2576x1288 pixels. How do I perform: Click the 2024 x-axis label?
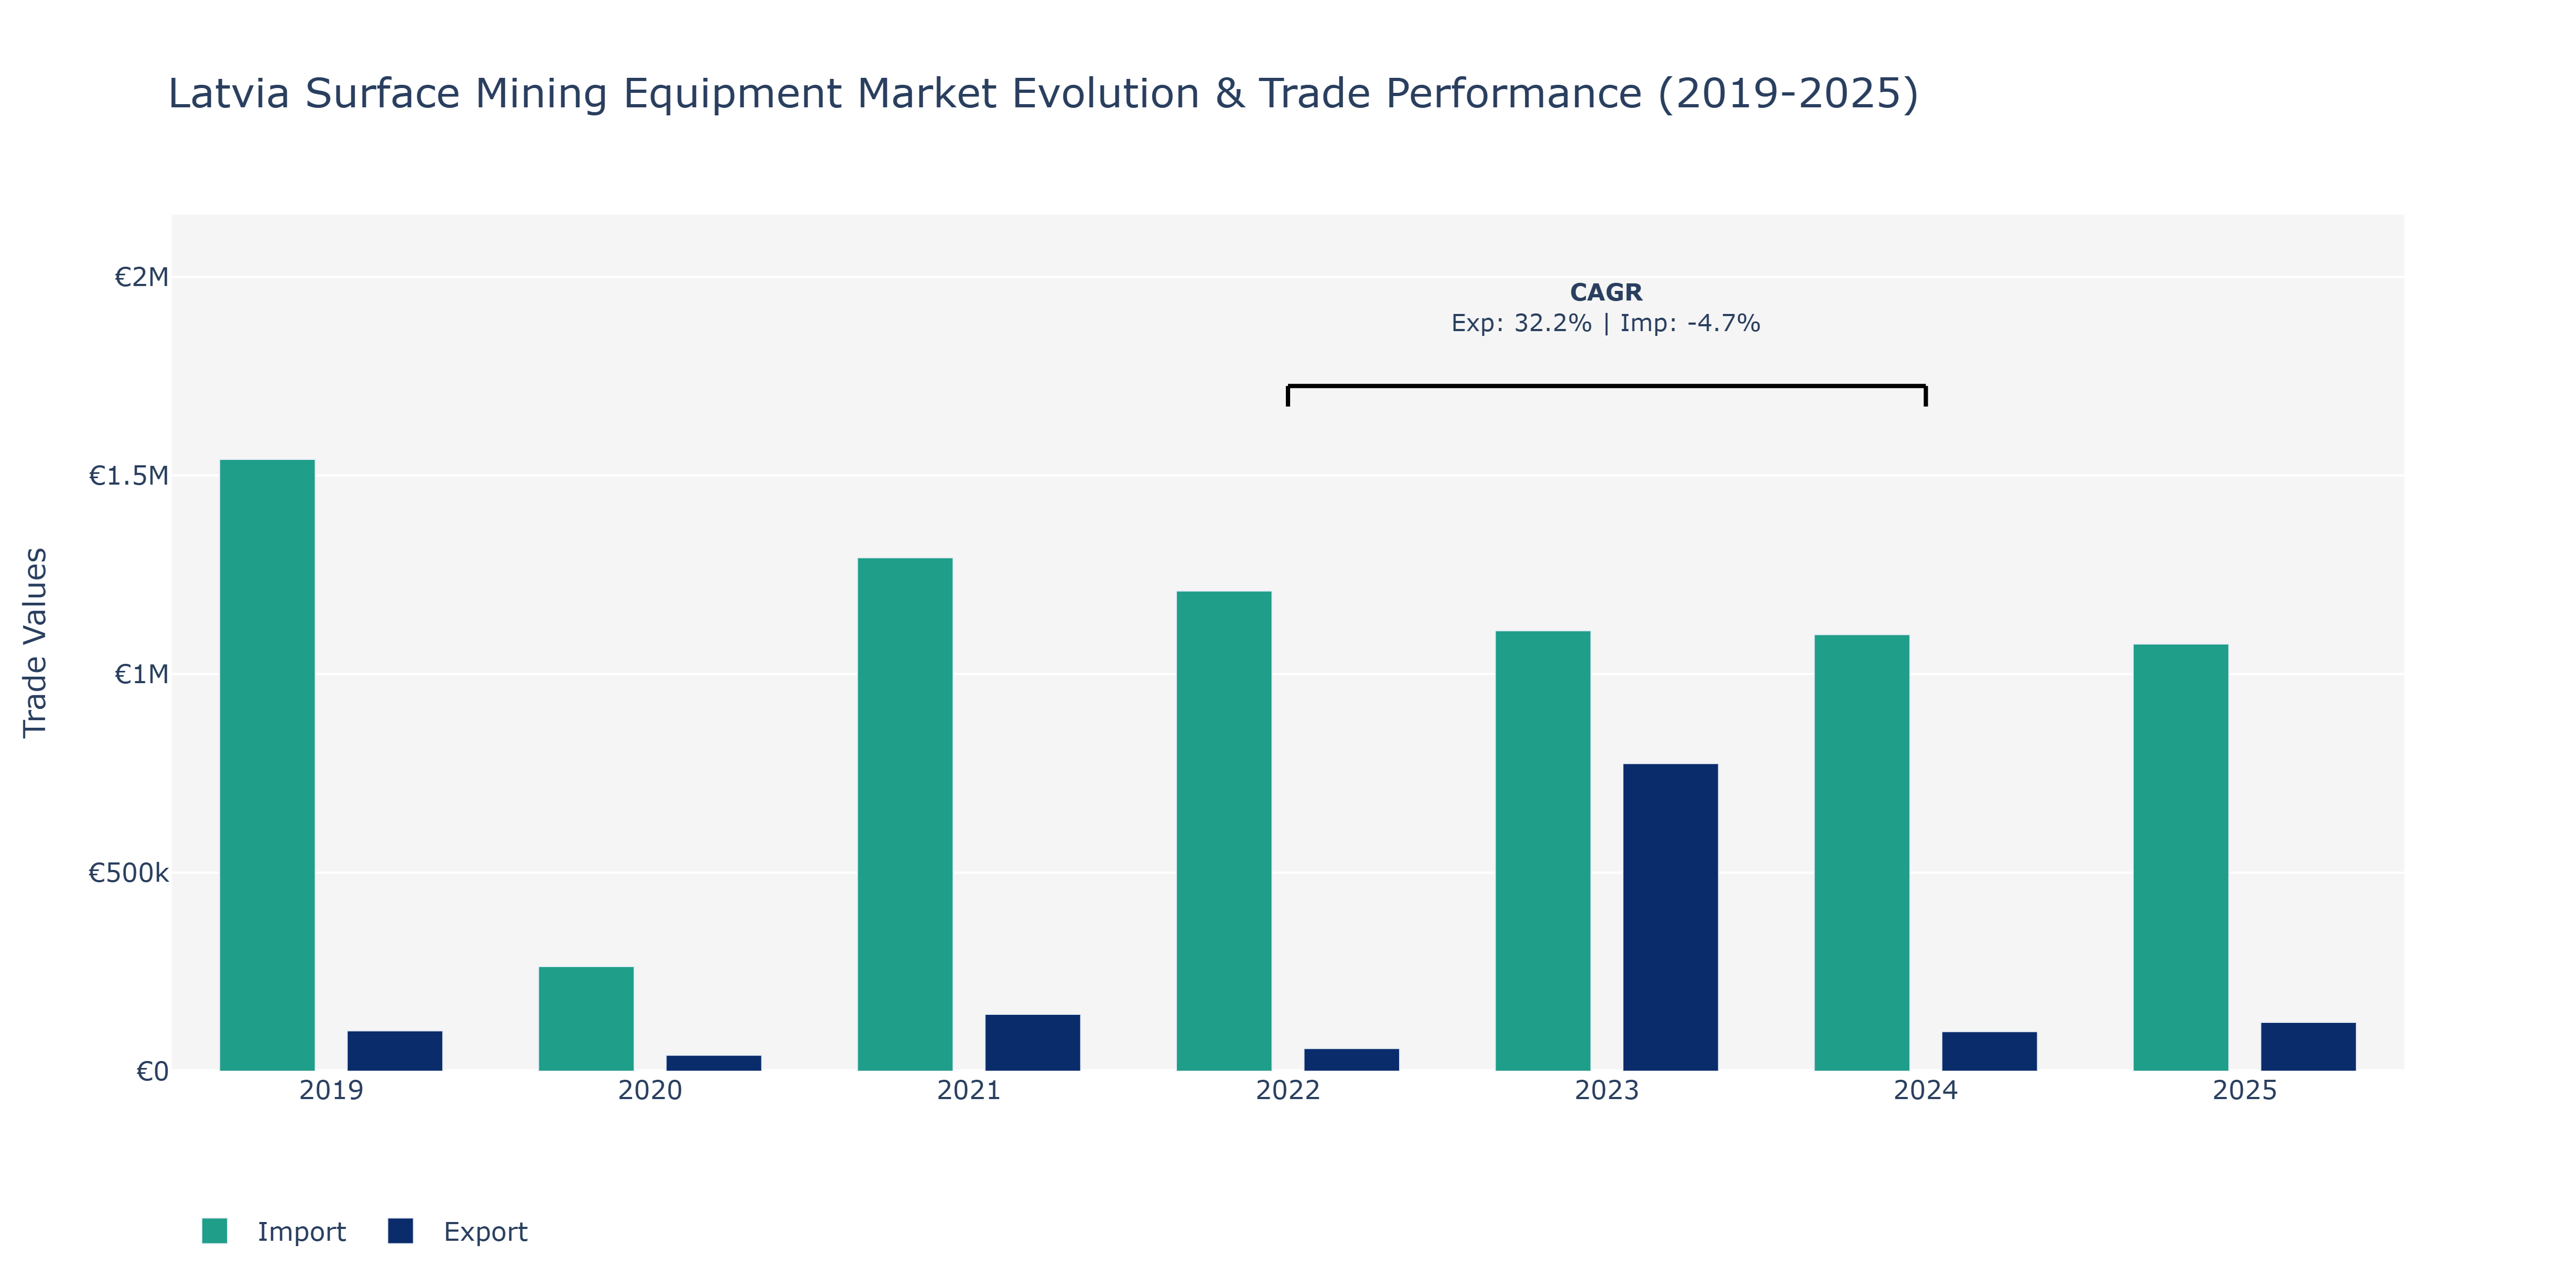pos(1926,1090)
